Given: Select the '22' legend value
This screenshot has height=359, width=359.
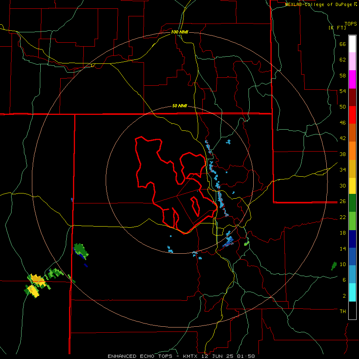Looking at the screenshot, I should click(x=343, y=217).
